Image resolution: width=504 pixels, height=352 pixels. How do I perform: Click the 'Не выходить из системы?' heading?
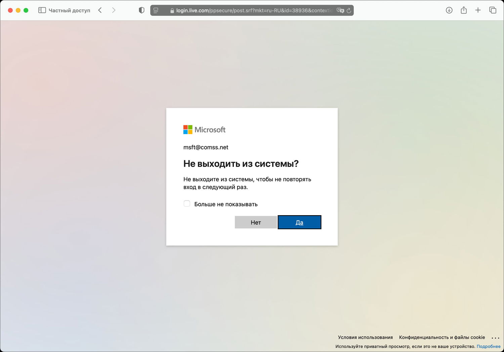tap(241, 164)
